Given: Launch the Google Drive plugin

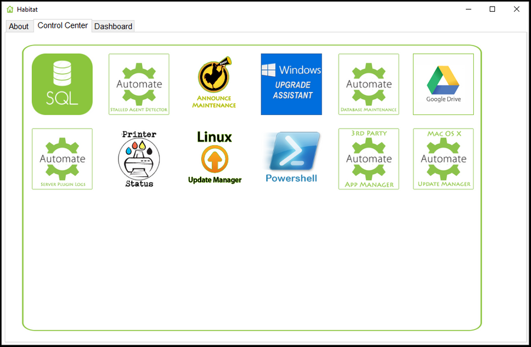Looking at the screenshot, I should click(x=443, y=84).
